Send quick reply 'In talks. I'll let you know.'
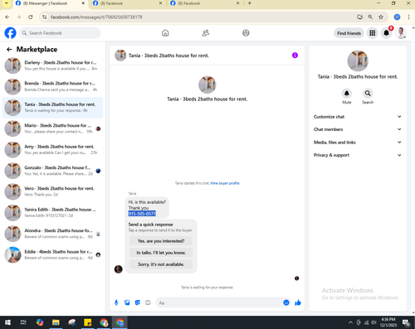Image resolution: width=415 pixels, height=329 pixels. 161,253
